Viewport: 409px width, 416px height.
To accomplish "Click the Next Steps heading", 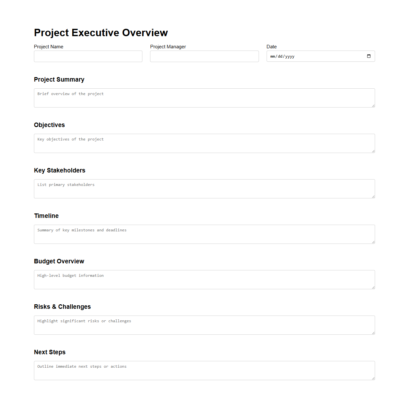I will pos(50,352).
